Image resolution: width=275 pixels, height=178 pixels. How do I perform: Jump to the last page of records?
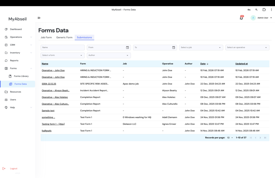tap(265, 138)
